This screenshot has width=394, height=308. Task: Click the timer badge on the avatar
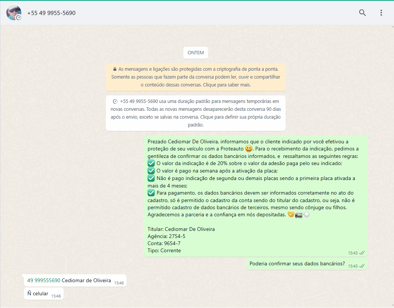(x=19, y=18)
